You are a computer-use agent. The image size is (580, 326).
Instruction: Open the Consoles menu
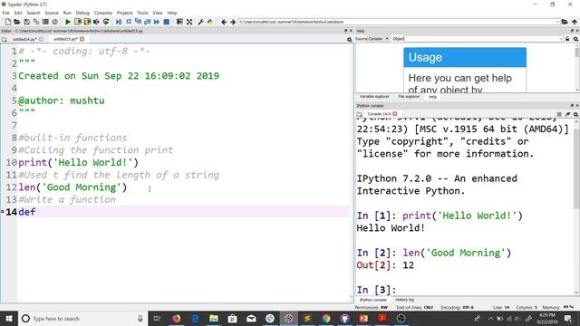102,13
